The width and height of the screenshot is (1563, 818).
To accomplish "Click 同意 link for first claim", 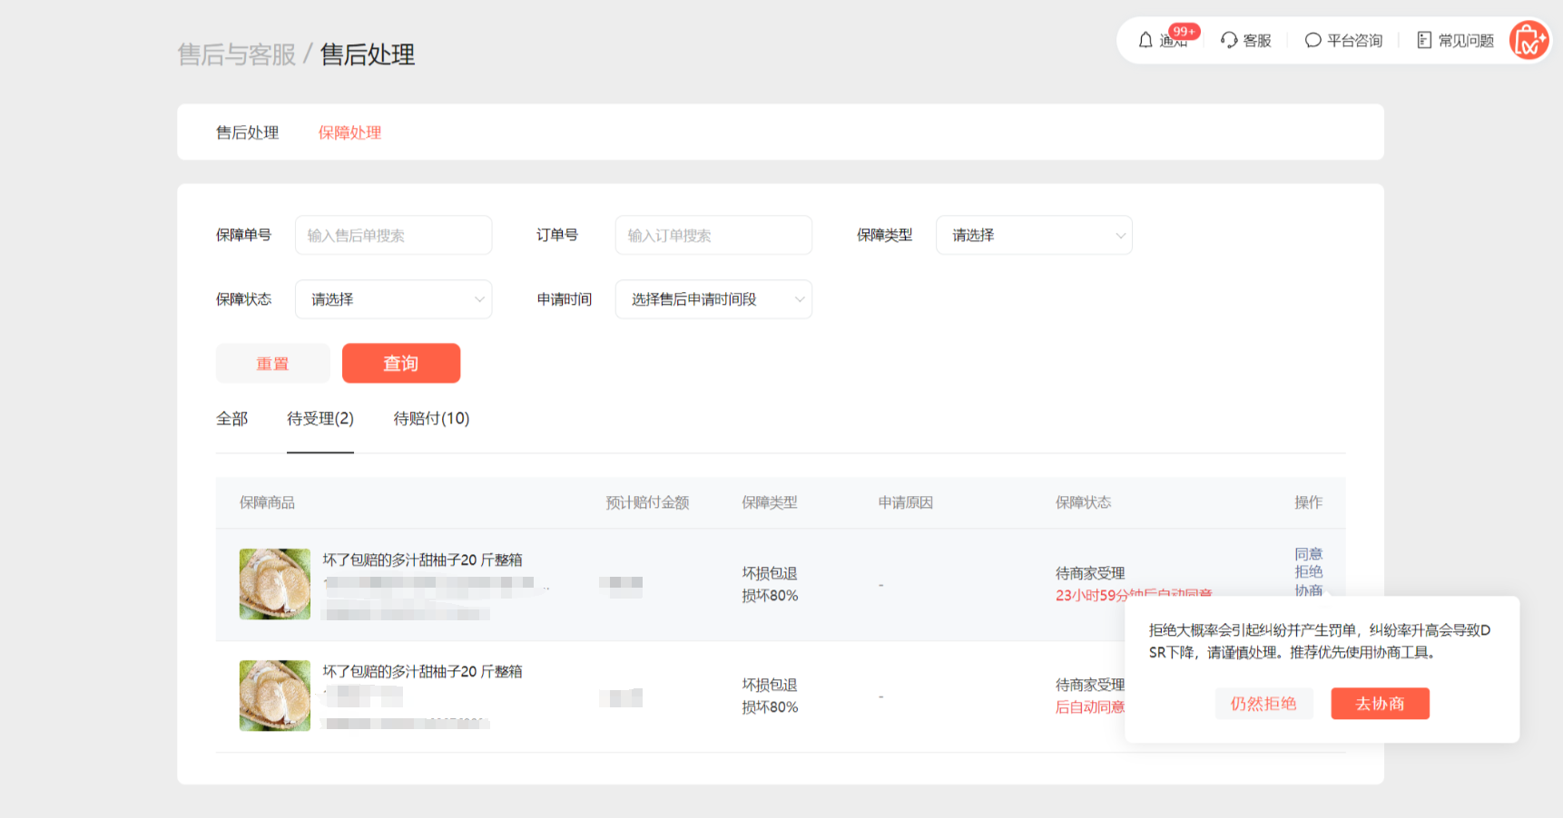I will pos(1308,554).
